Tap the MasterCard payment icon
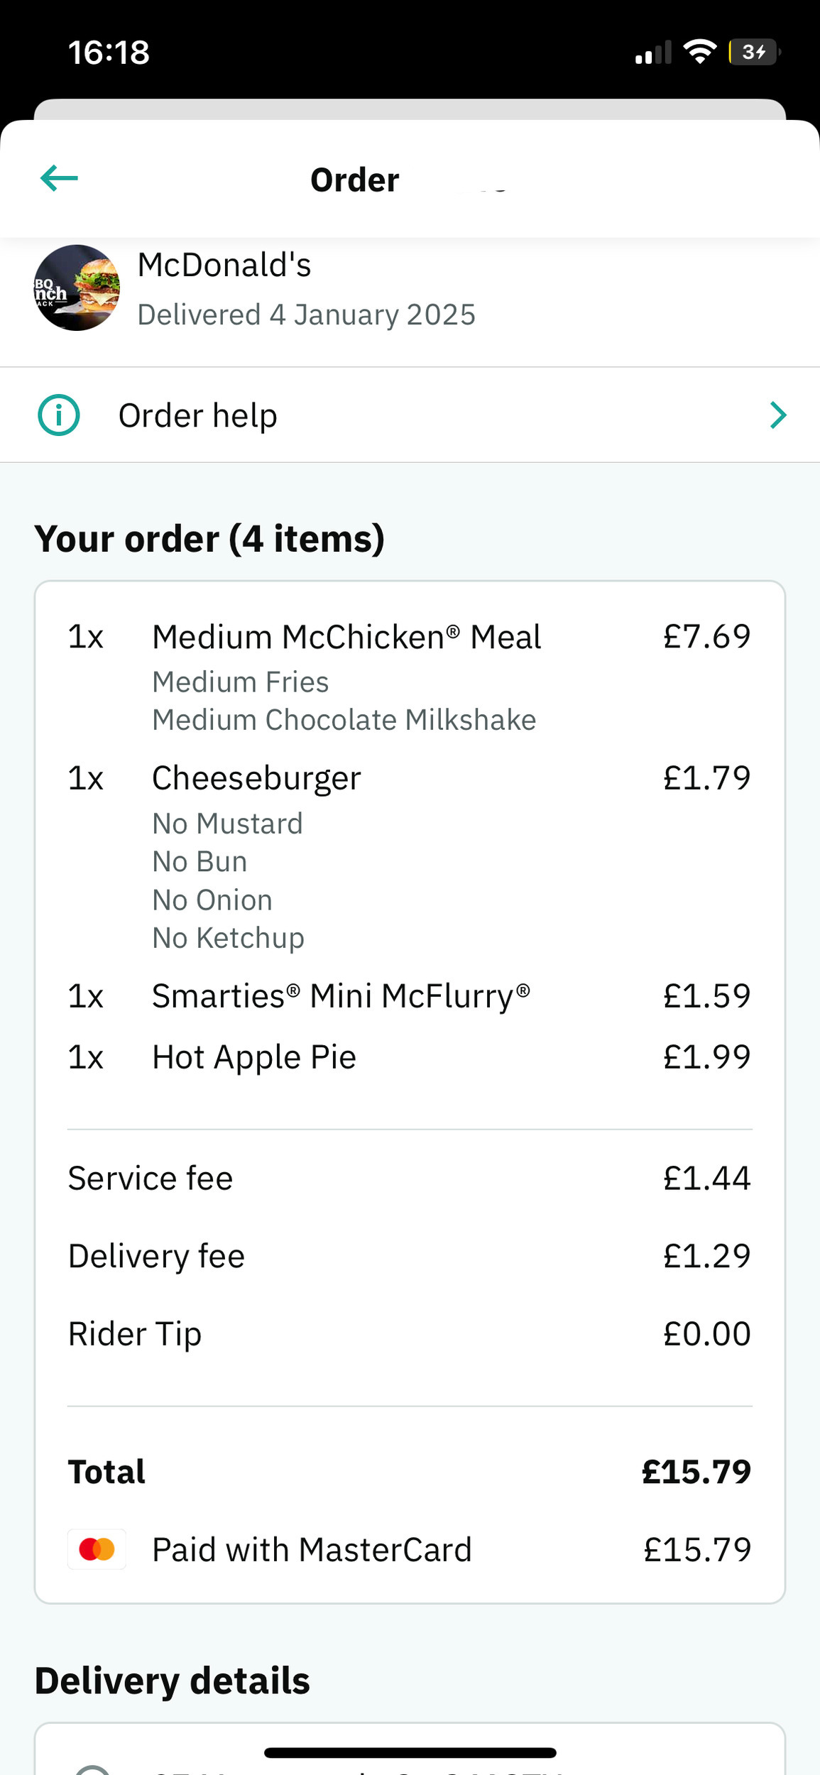This screenshot has height=1775, width=820. [x=97, y=1549]
